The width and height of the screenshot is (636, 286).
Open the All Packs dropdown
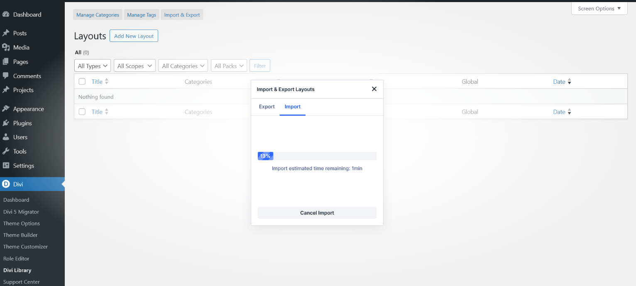coord(229,66)
